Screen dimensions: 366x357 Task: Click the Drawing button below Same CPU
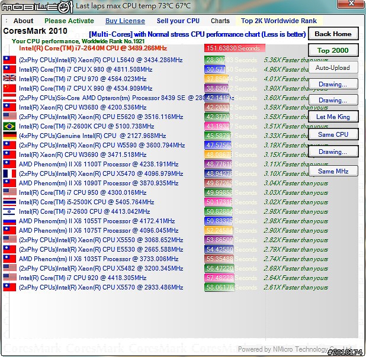(x=333, y=152)
